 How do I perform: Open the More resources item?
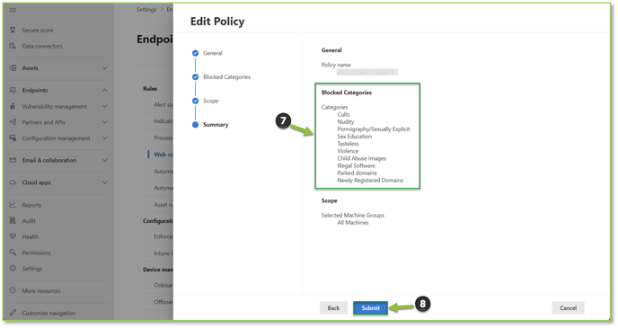tap(41, 290)
